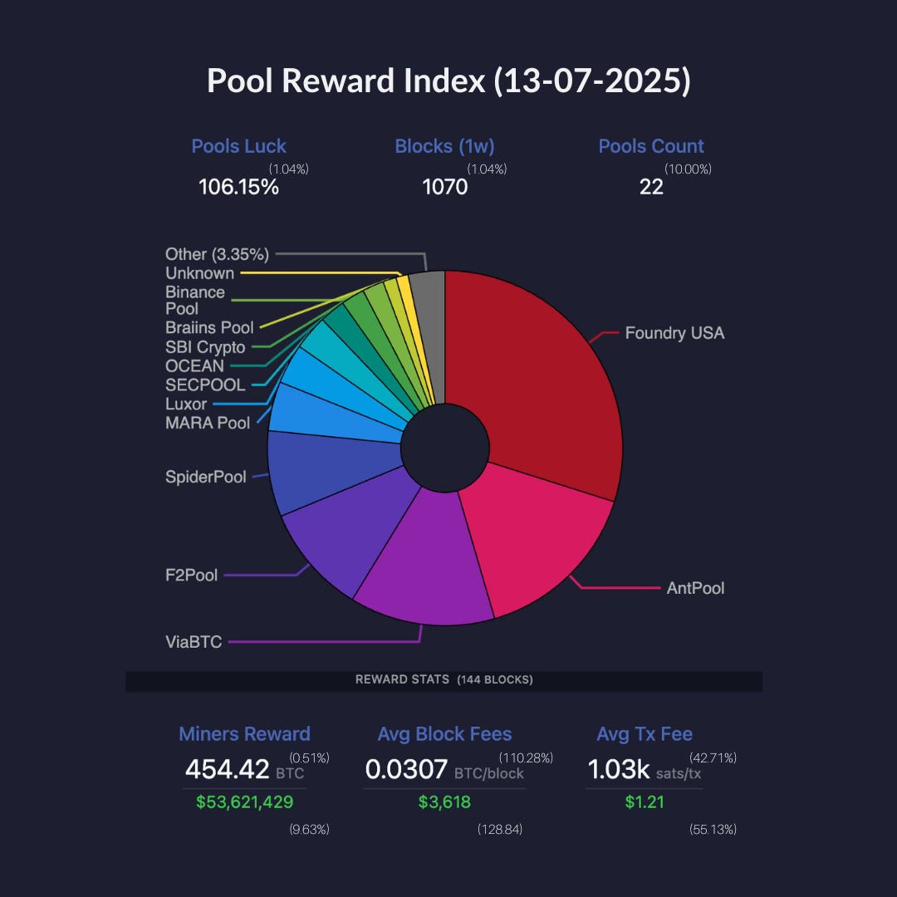Click the (9.63%) change under miners reward
This screenshot has width=897, height=897.
coord(309,830)
